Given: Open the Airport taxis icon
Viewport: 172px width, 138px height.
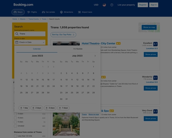Looking at the screenshot, I should tap(79, 12).
